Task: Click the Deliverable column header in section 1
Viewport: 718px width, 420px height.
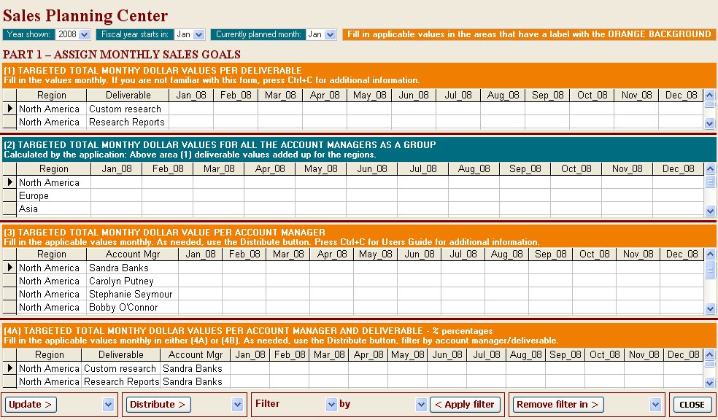Action: click(128, 96)
